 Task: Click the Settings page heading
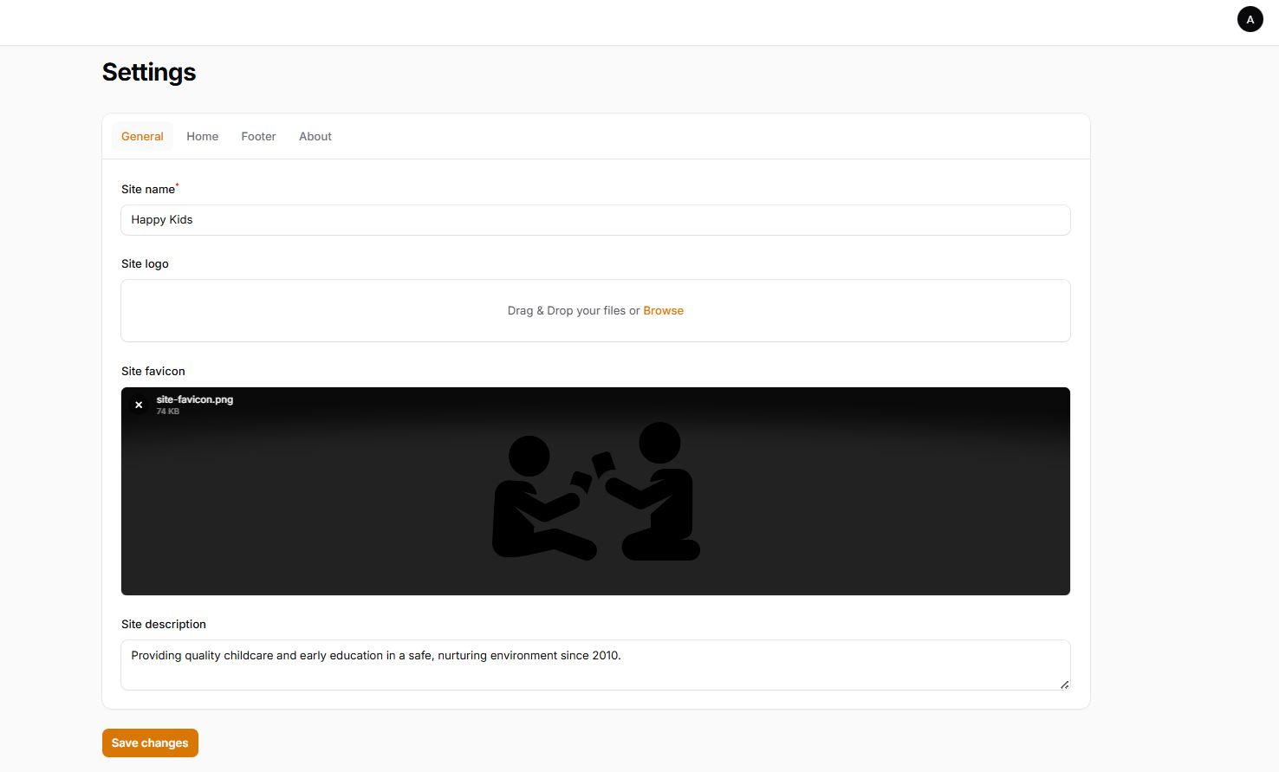(x=149, y=72)
